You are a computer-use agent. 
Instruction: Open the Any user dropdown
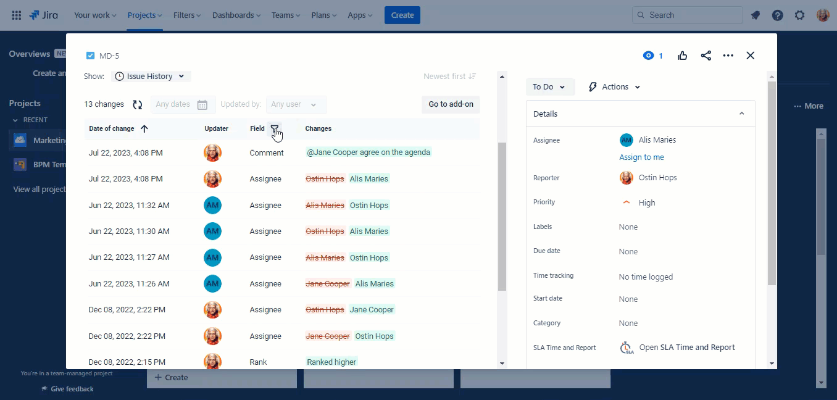[296, 105]
